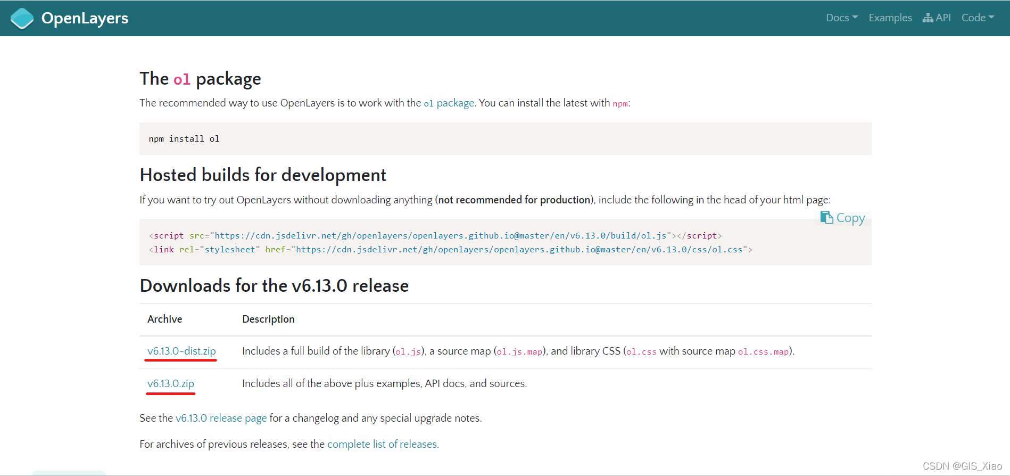This screenshot has width=1010, height=476.
Task: Click the link rel stylesheet code line
Action: coord(451,249)
